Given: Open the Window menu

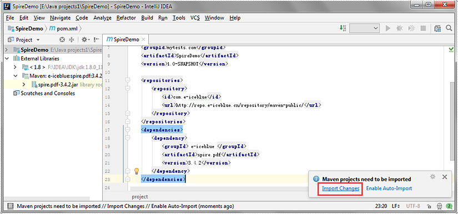Looking at the screenshot, I should (x=214, y=18).
